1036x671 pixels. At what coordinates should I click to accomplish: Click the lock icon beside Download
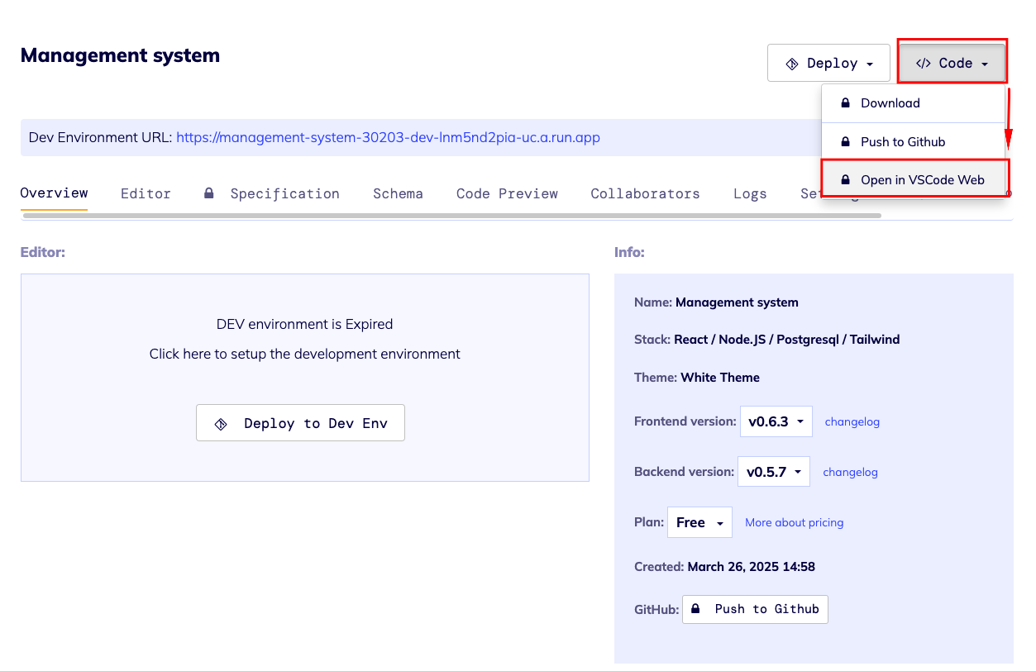tap(845, 103)
